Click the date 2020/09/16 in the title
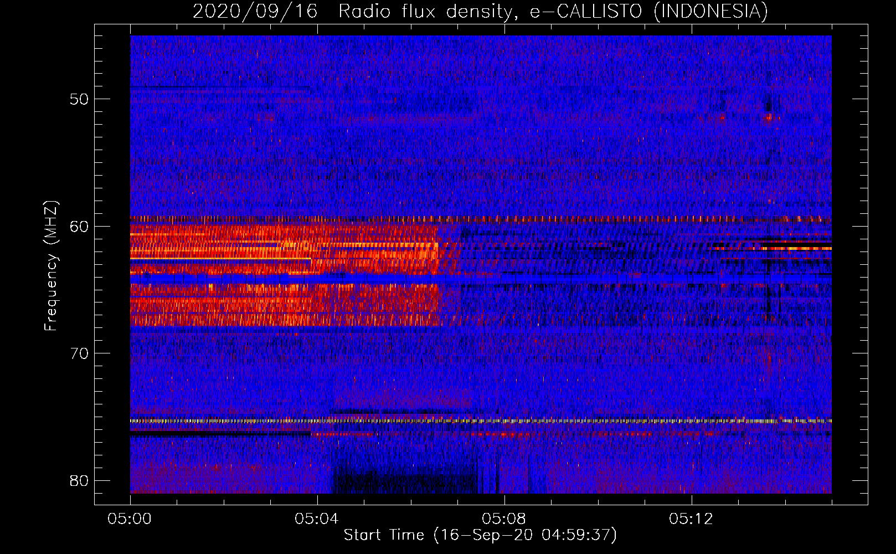The width and height of the screenshot is (896, 554). tap(255, 11)
